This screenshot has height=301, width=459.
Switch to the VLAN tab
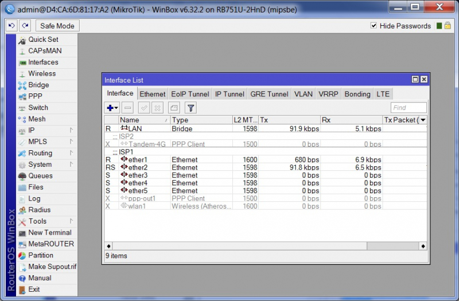[x=304, y=94]
